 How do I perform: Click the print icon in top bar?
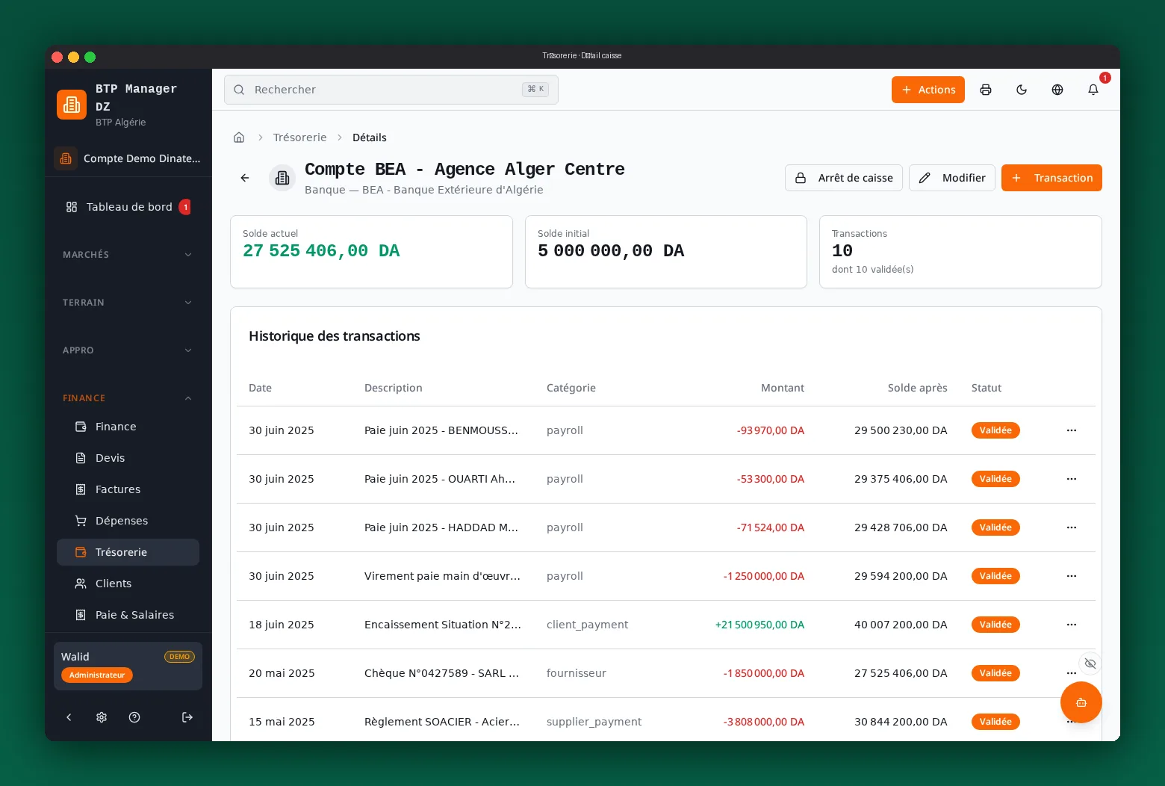[x=986, y=90]
